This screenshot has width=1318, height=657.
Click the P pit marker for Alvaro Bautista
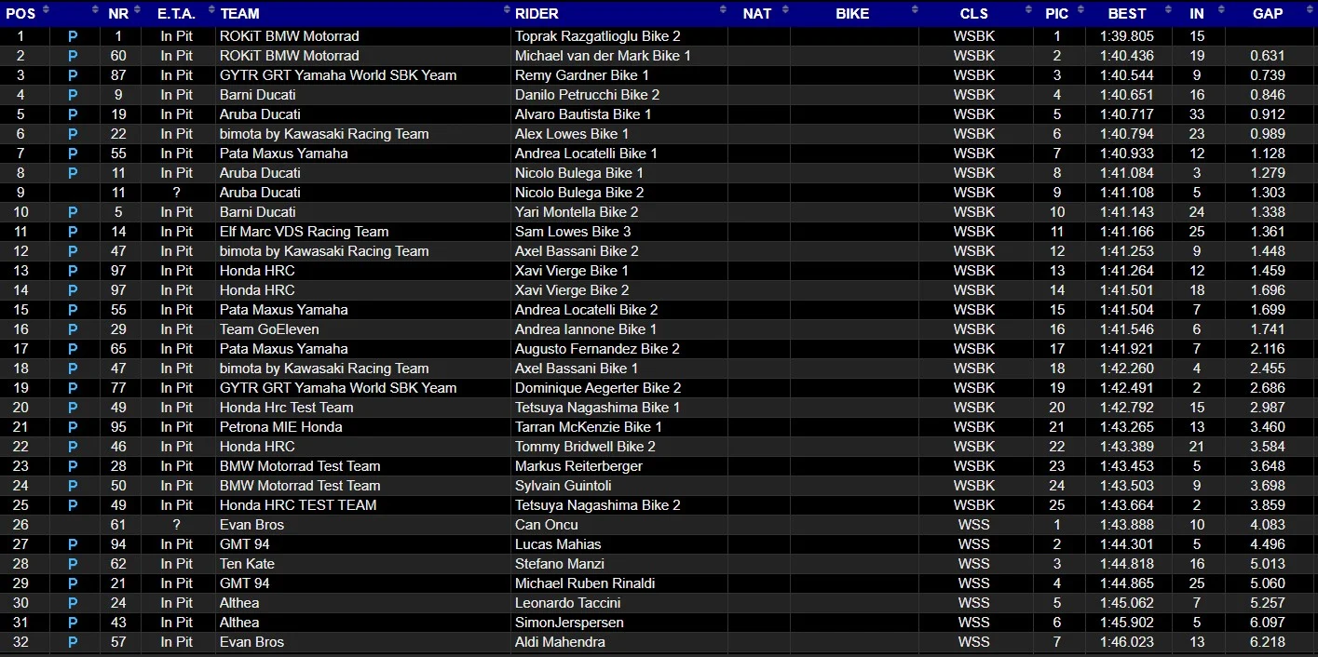point(74,114)
